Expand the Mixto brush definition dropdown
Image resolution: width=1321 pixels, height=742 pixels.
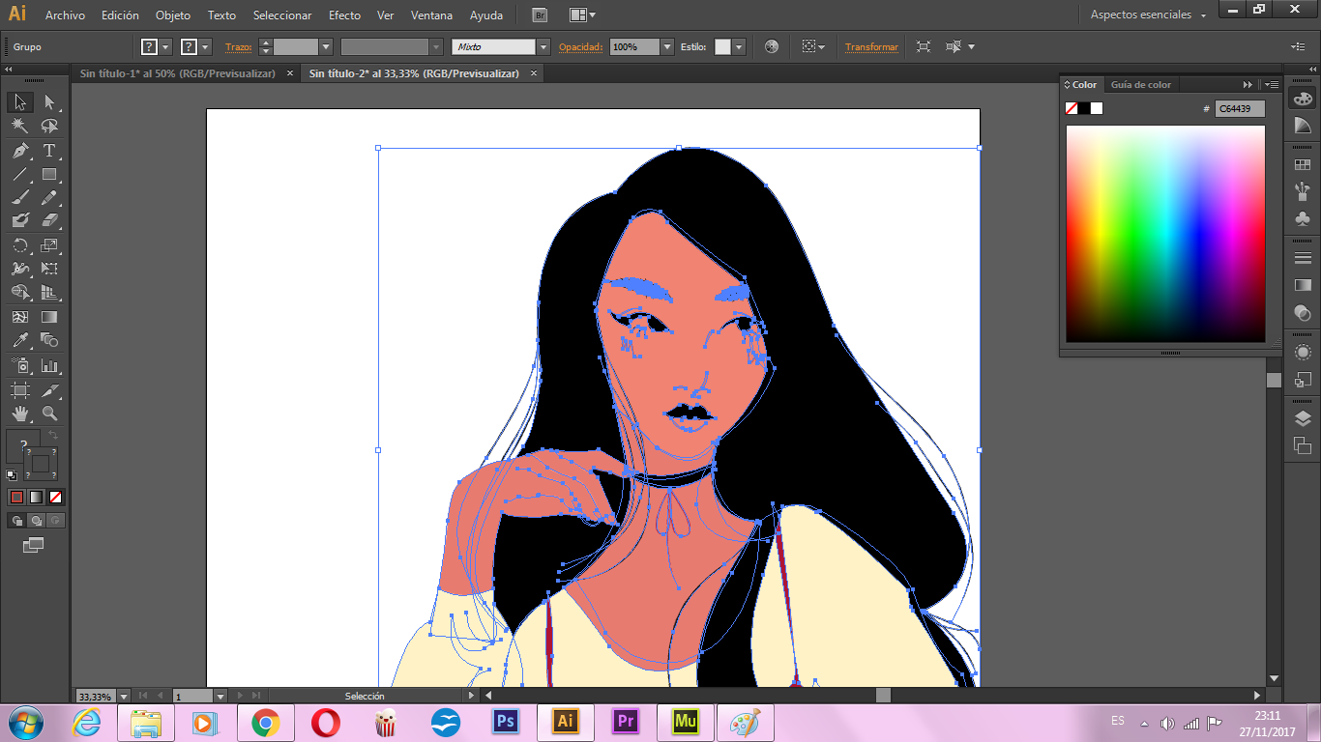pos(543,46)
